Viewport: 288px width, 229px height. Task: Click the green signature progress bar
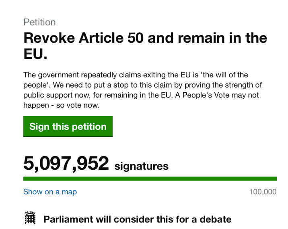pyautogui.click(x=150, y=178)
